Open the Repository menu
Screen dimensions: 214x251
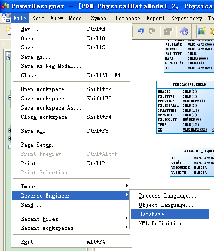point(187,18)
